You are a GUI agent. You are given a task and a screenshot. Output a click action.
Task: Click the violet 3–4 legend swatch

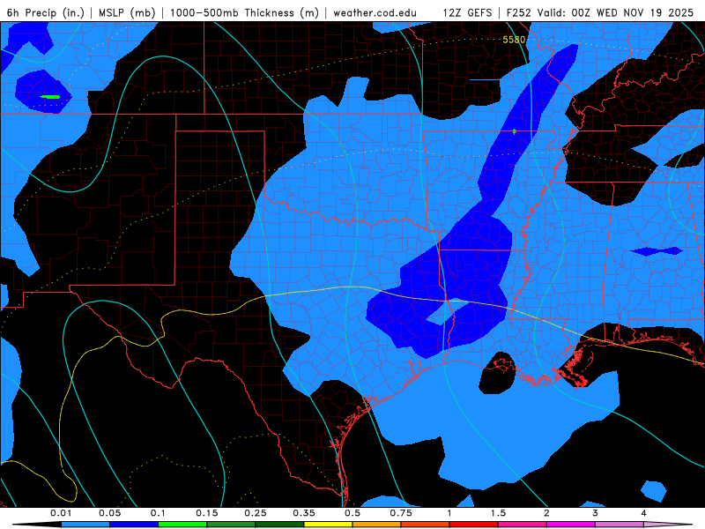(620, 525)
